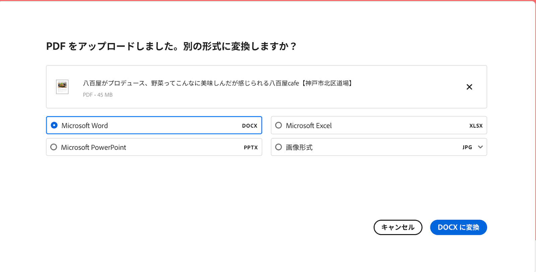Choose the Microsoft PowerPoint radio option
This screenshot has width=536, height=272.
(x=54, y=147)
